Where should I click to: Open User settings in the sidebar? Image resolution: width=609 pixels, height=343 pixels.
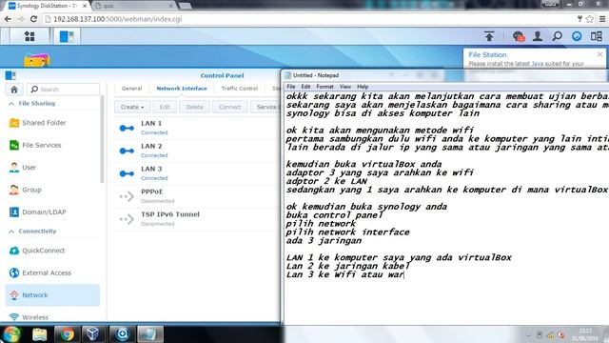pos(52,168)
